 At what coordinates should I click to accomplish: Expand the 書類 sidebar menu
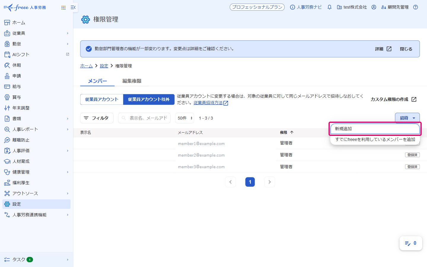(x=36, y=119)
